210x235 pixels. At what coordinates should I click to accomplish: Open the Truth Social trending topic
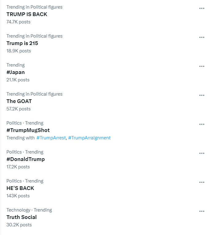(x=22, y=217)
